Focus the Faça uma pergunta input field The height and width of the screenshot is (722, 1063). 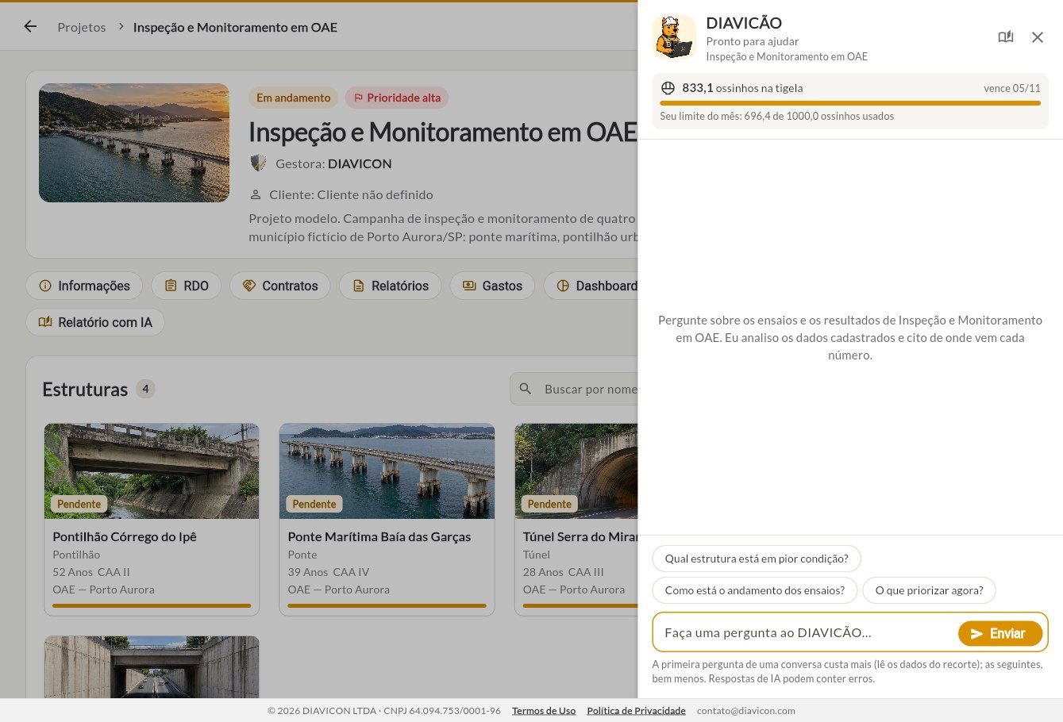pos(806,632)
